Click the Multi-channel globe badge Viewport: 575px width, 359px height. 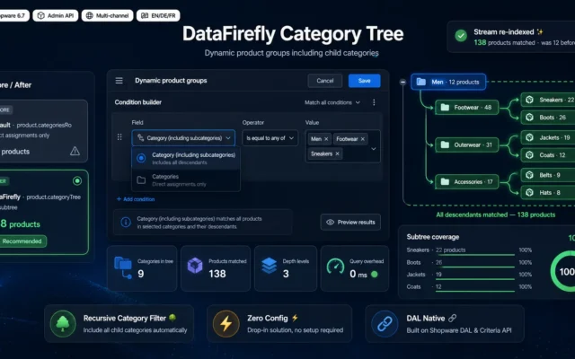[x=108, y=15]
